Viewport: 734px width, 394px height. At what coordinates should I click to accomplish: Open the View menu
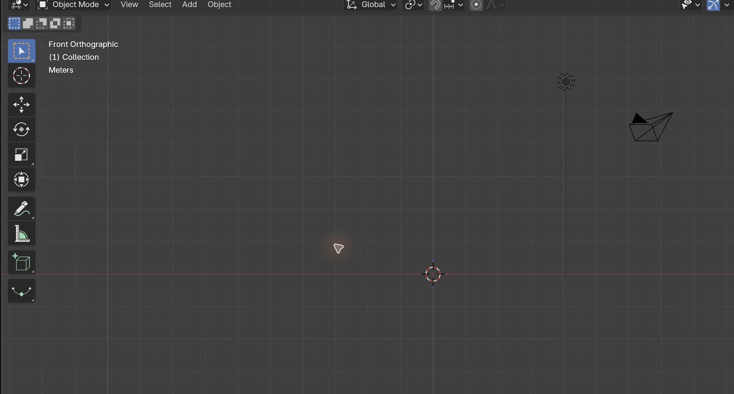click(x=129, y=5)
